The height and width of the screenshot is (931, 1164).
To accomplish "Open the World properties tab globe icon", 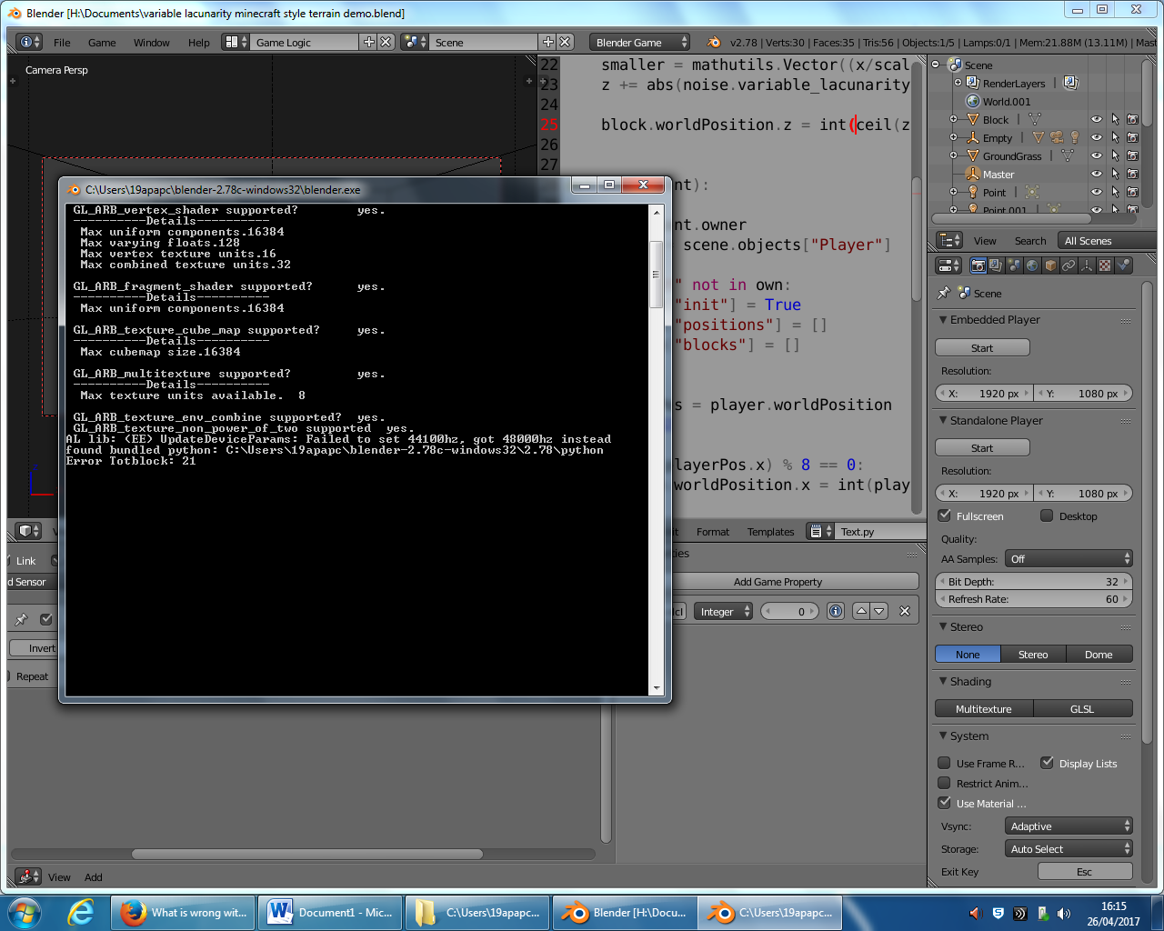I will coord(1032,265).
